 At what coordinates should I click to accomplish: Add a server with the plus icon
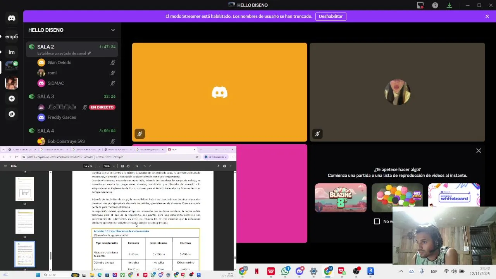tap(12, 98)
